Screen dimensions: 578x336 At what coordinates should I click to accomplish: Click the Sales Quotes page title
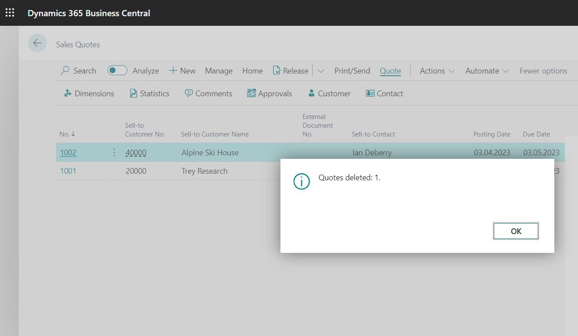(78, 45)
